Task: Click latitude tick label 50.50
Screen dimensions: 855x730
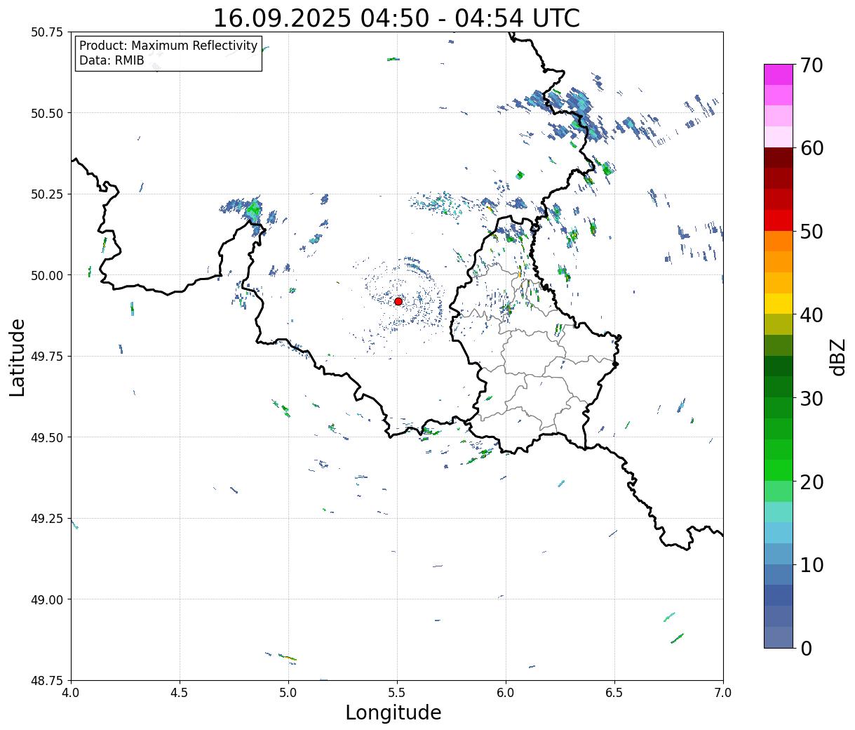Action: pyautogui.click(x=46, y=113)
